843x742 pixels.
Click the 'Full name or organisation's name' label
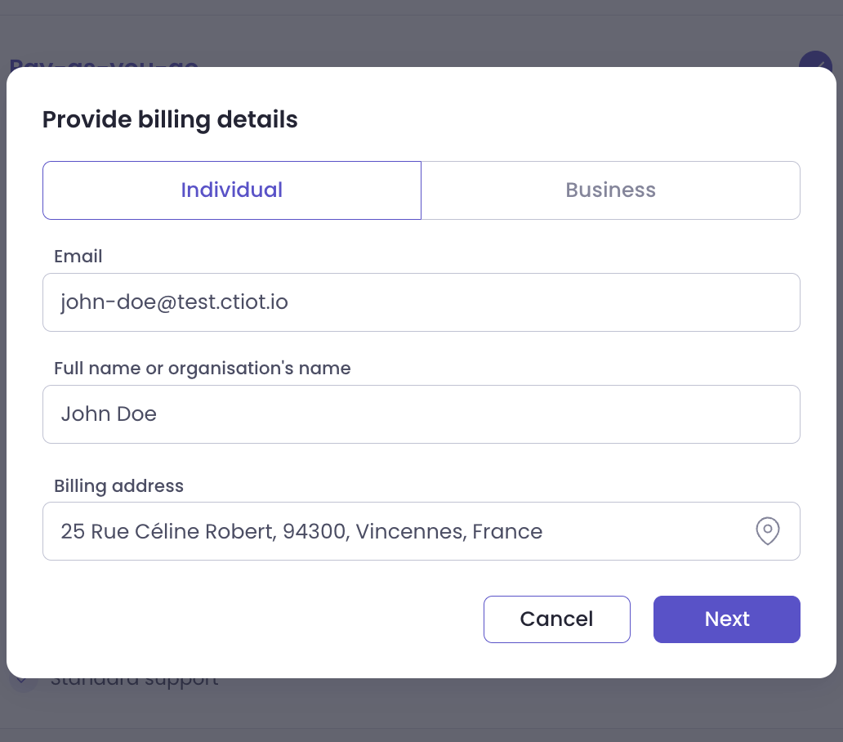point(203,369)
